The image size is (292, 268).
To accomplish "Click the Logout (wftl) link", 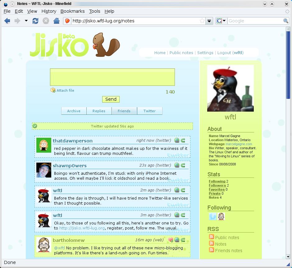I will pos(230,53).
